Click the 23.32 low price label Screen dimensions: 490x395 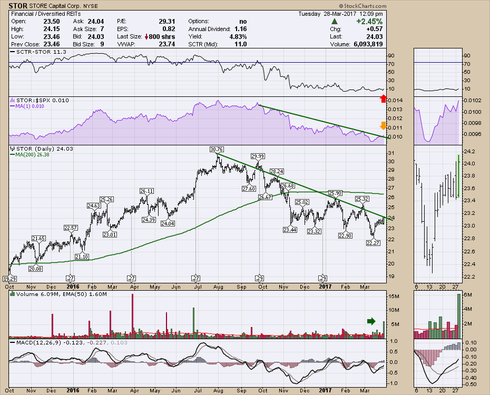(x=314, y=231)
